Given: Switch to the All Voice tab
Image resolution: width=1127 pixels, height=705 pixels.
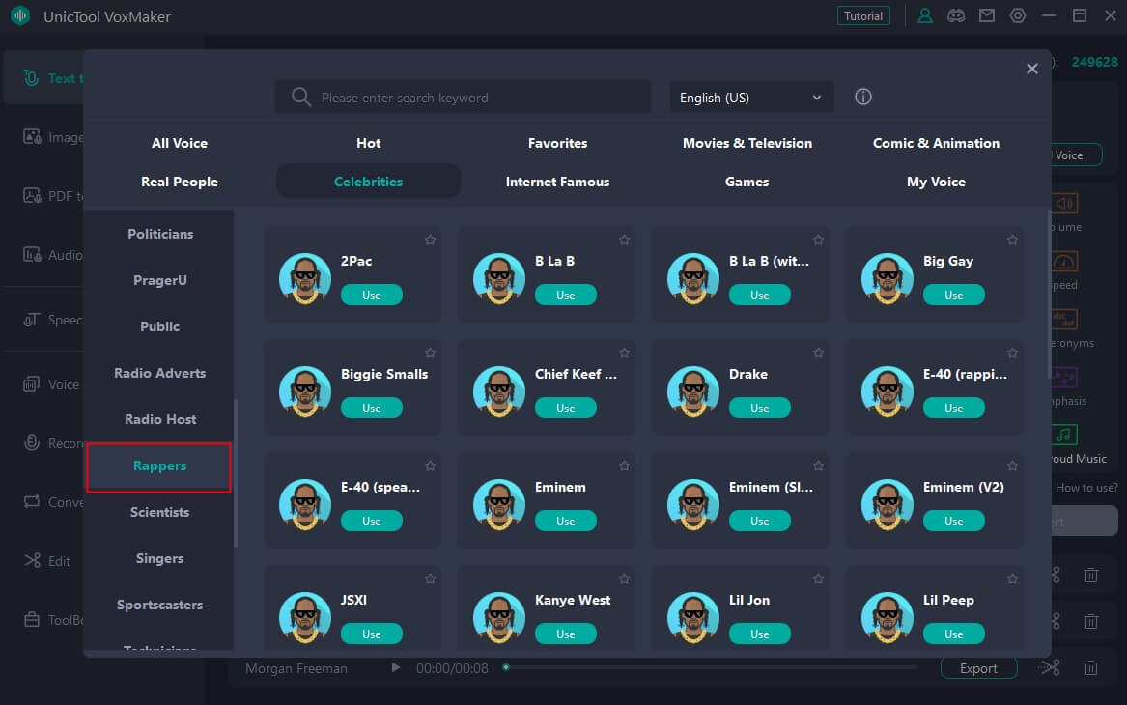Looking at the screenshot, I should tap(180, 143).
